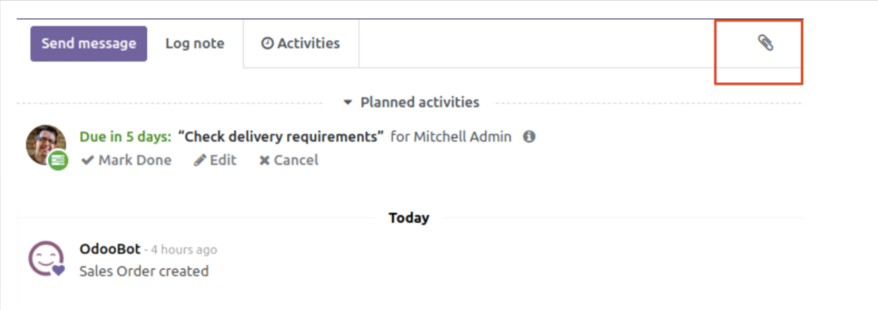Click the checkmark icon beside Mark Done
Image resolution: width=878 pixels, height=310 pixels.
[x=88, y=160]
